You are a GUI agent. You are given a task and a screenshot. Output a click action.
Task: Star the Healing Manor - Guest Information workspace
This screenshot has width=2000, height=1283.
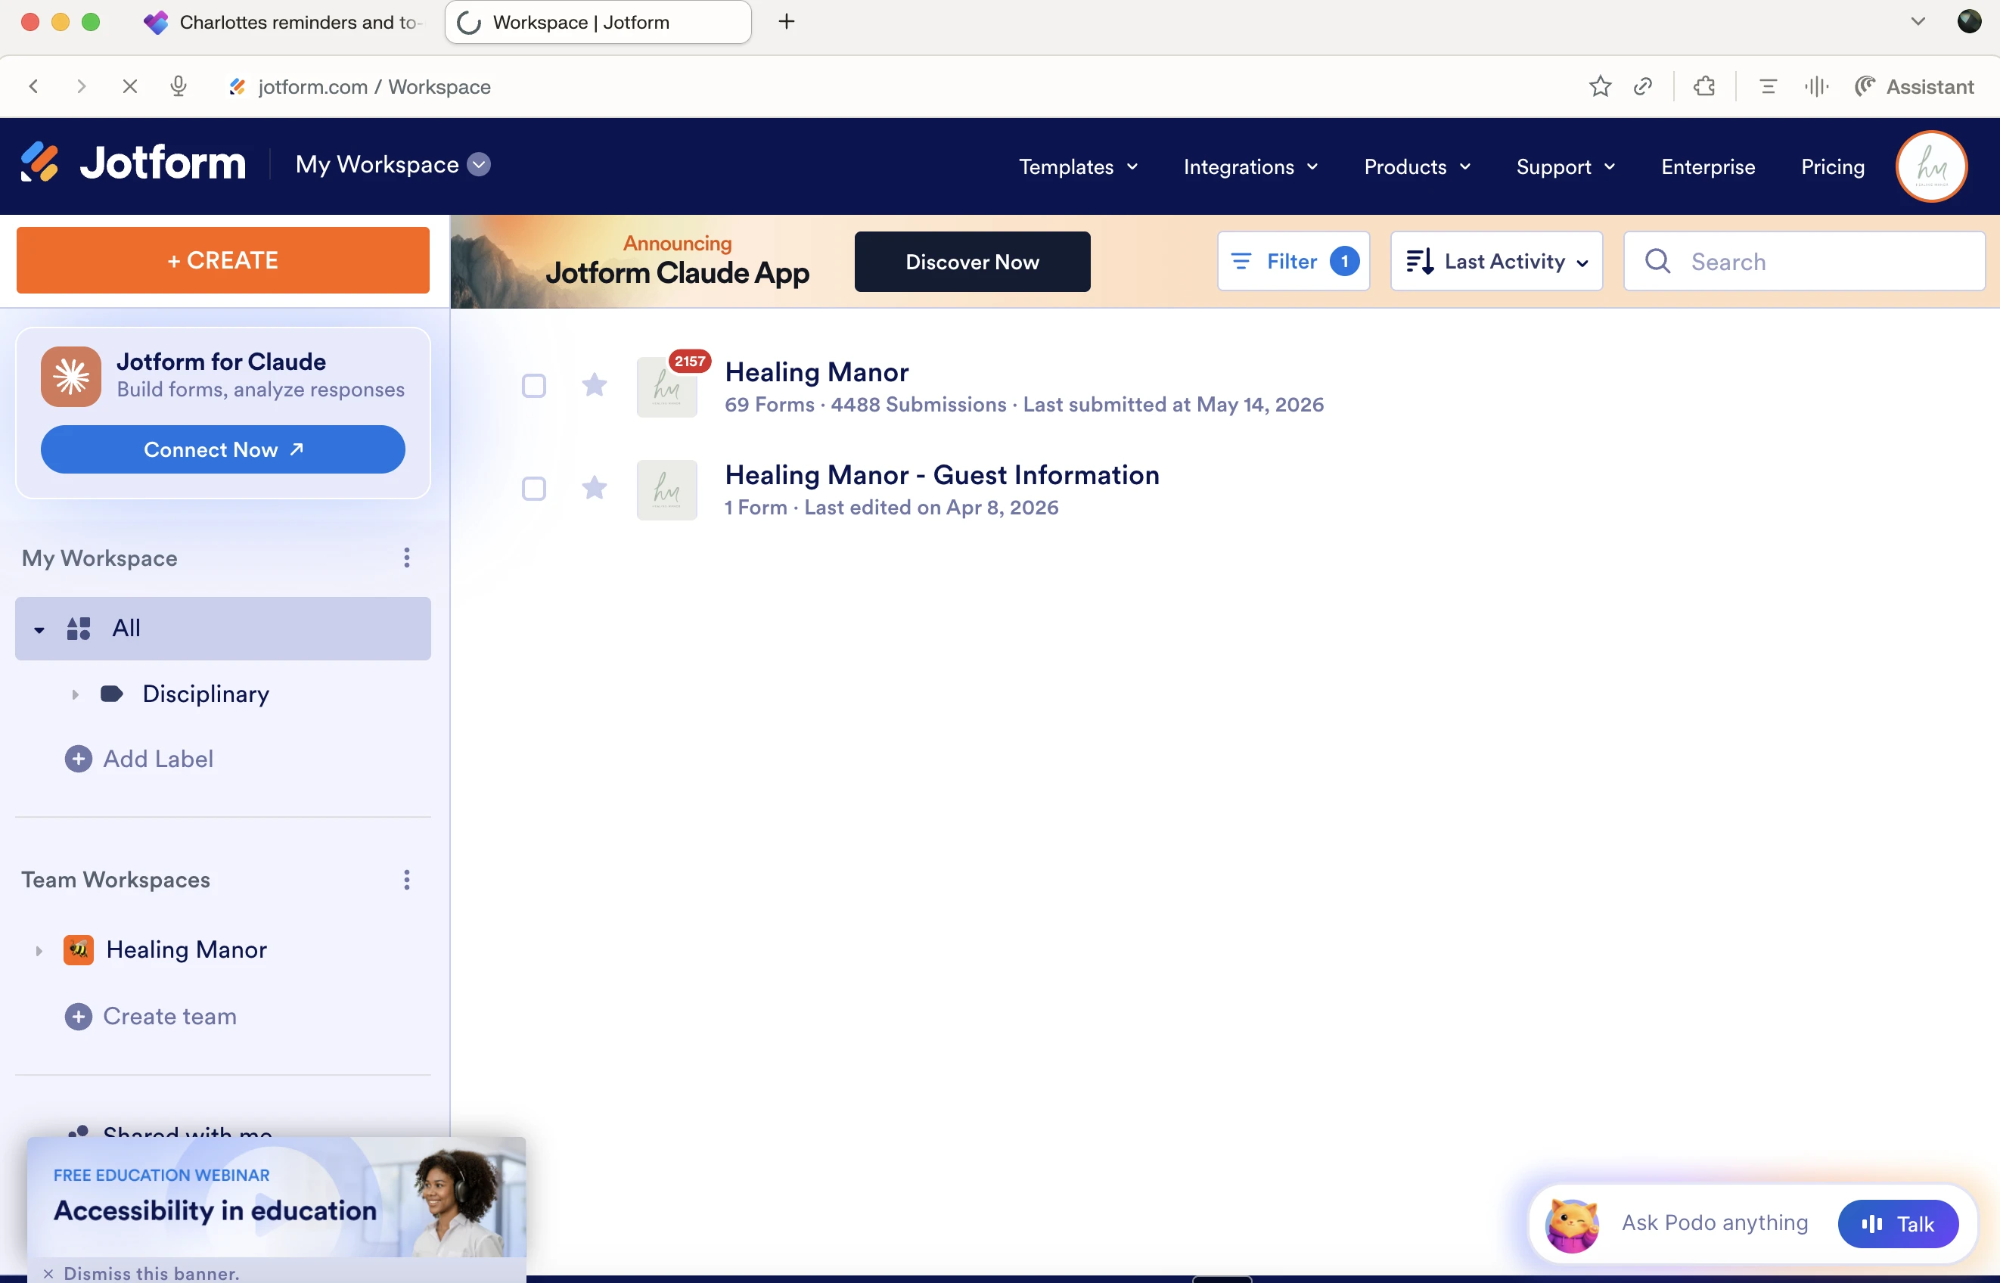click(594, 487)
